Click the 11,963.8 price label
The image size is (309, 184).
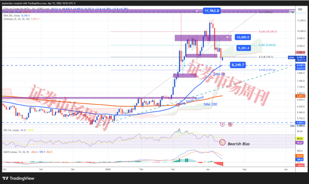[212, 11]
